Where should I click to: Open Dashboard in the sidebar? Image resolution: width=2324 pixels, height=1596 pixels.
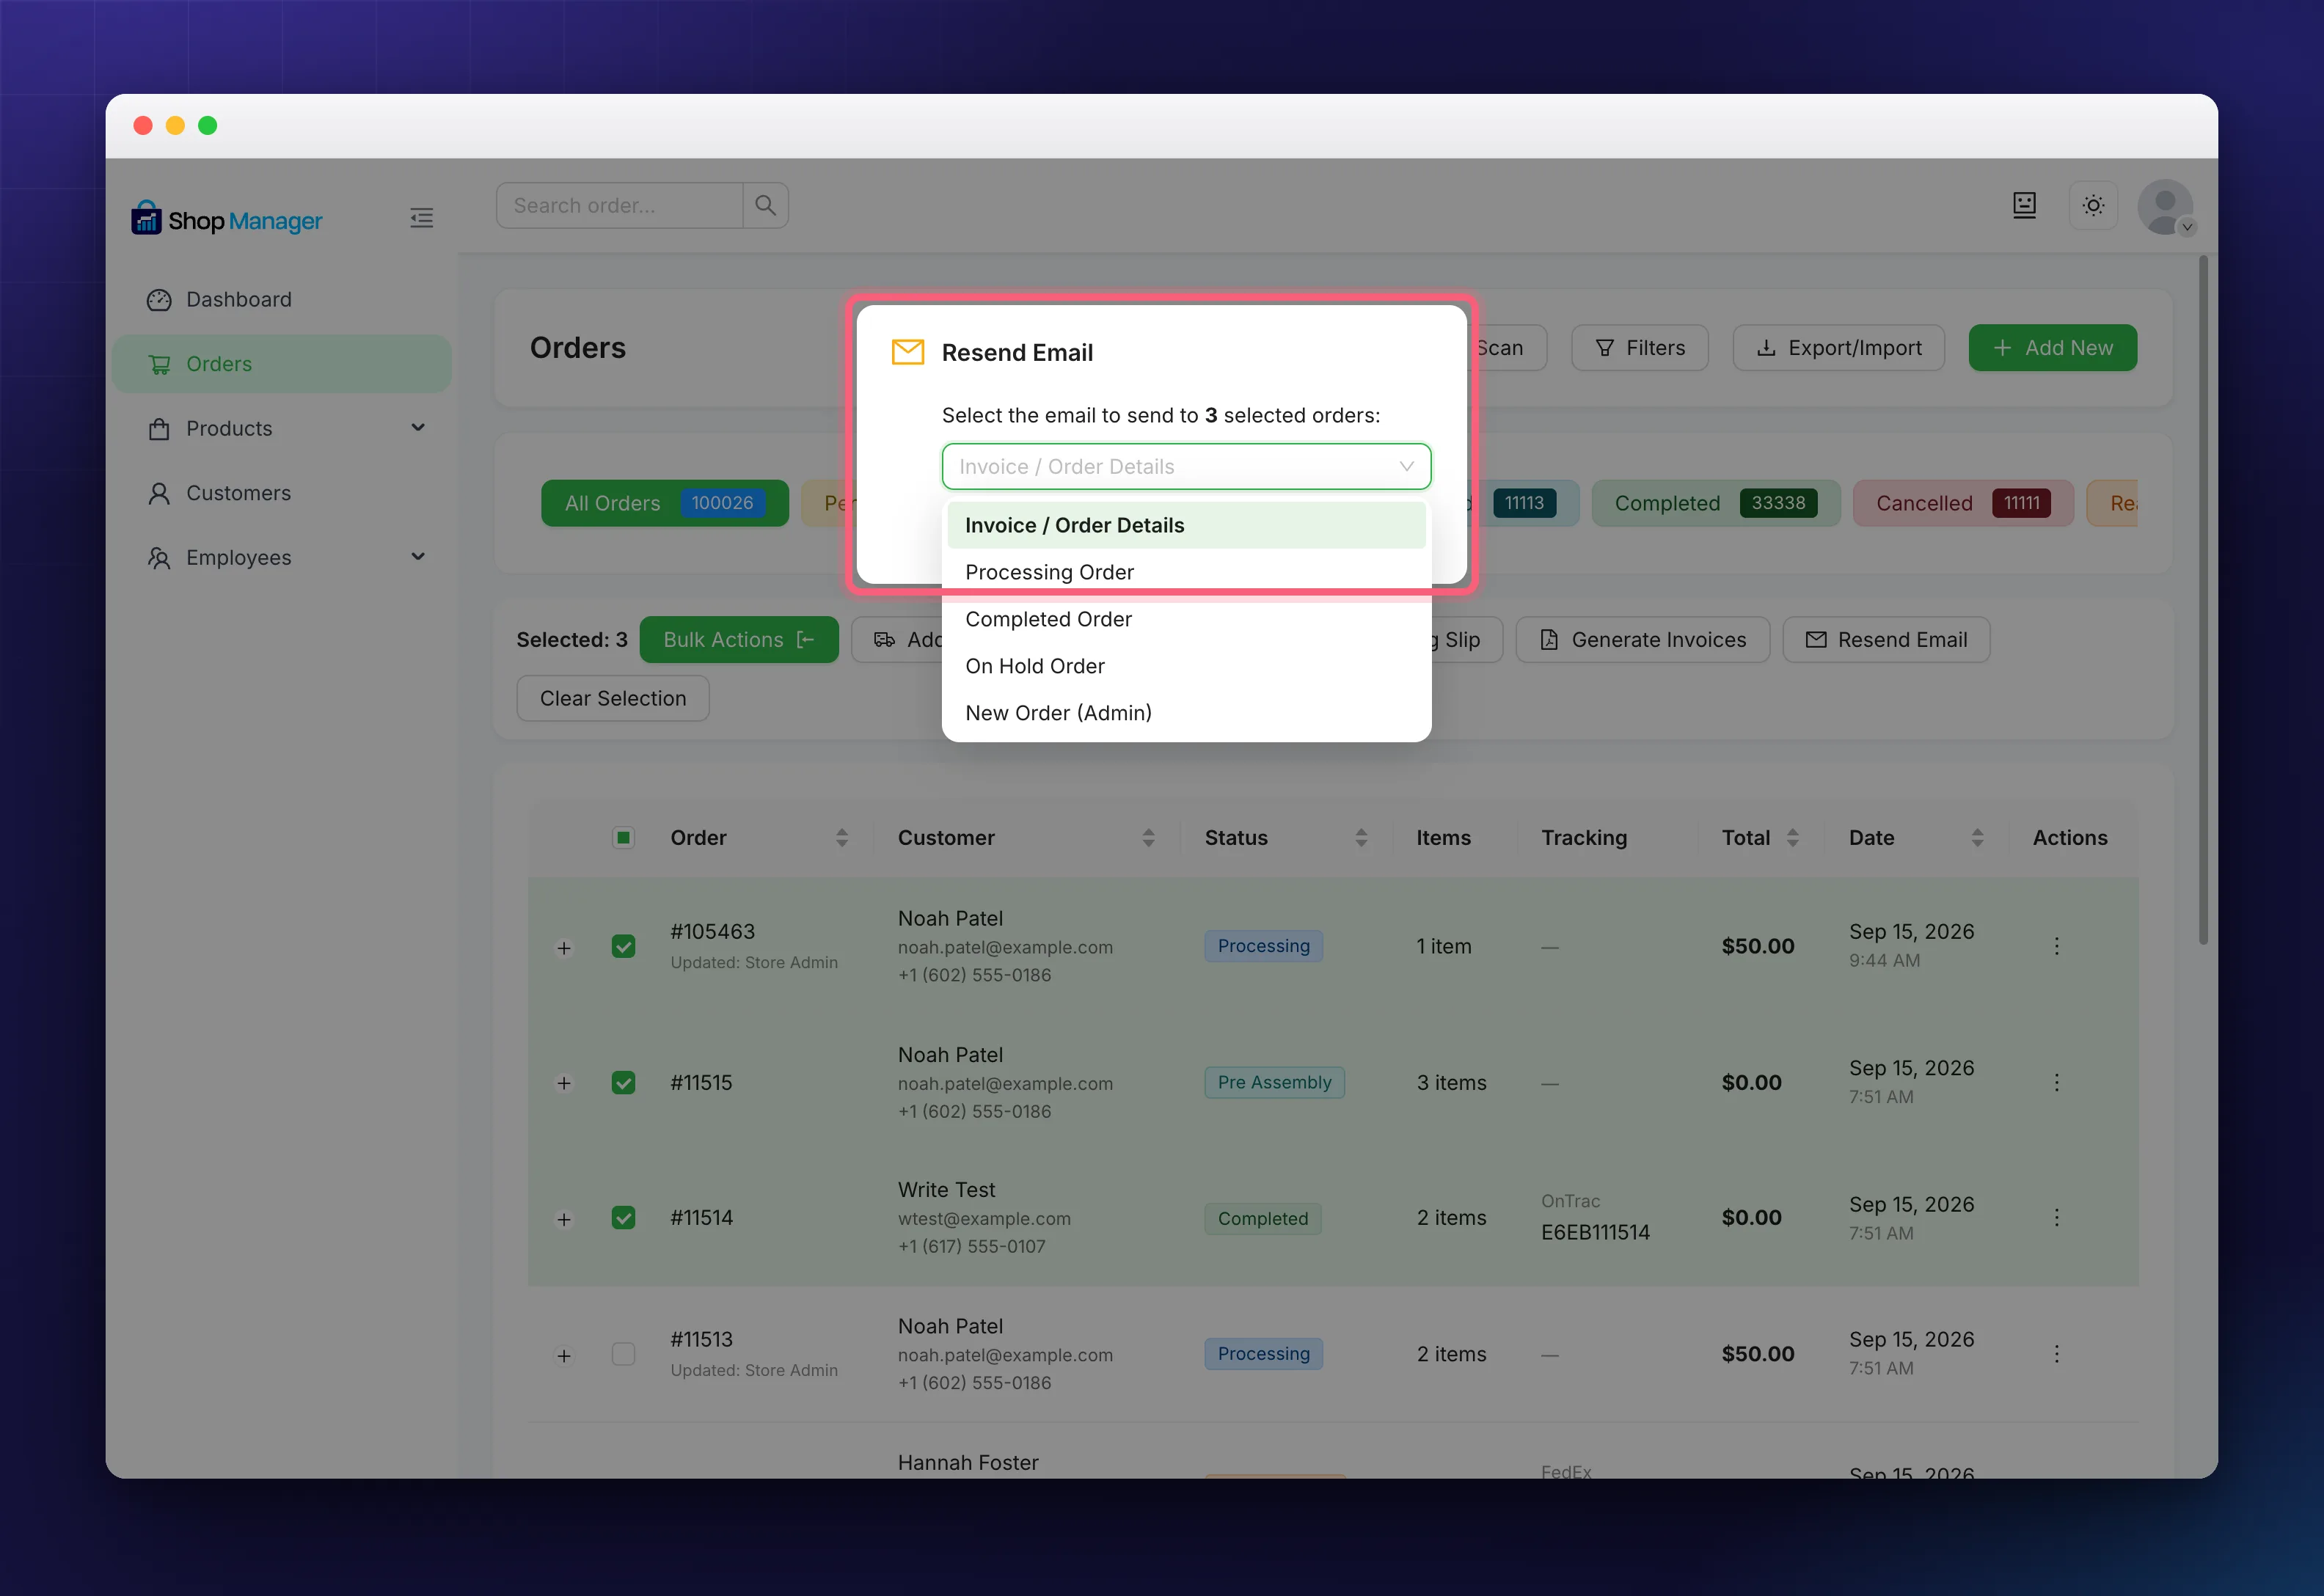tap(281, 300)
